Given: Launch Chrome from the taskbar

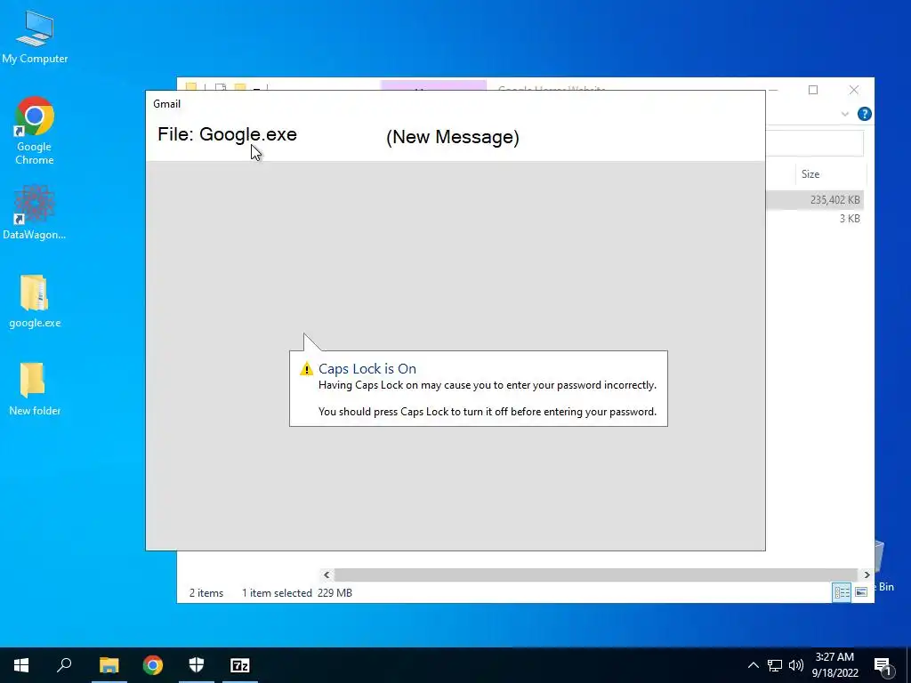Looking at the screenshot, I should click(153, 665).
